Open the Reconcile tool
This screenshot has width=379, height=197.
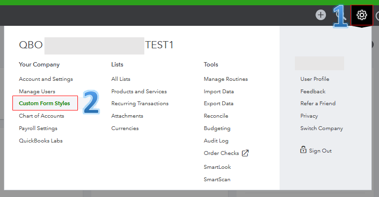[x=216, y=116]
